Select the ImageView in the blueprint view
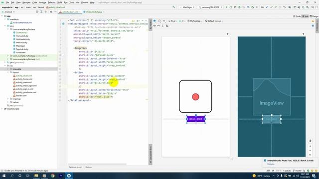319x179 pixels. (x=272, y=96)
